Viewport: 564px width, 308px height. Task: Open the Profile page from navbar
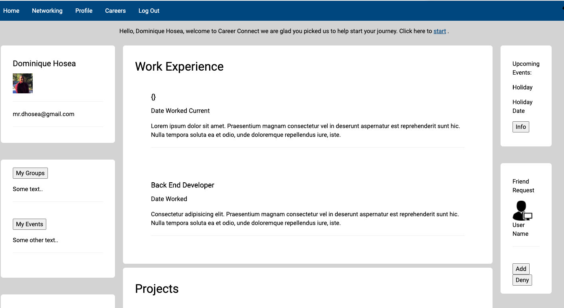[84, 11]
